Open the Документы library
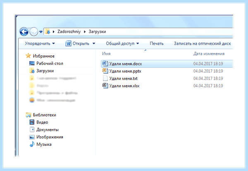248x171 pixels. click(48, 130)
